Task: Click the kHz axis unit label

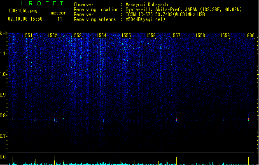Action: (x=4, y=33)
